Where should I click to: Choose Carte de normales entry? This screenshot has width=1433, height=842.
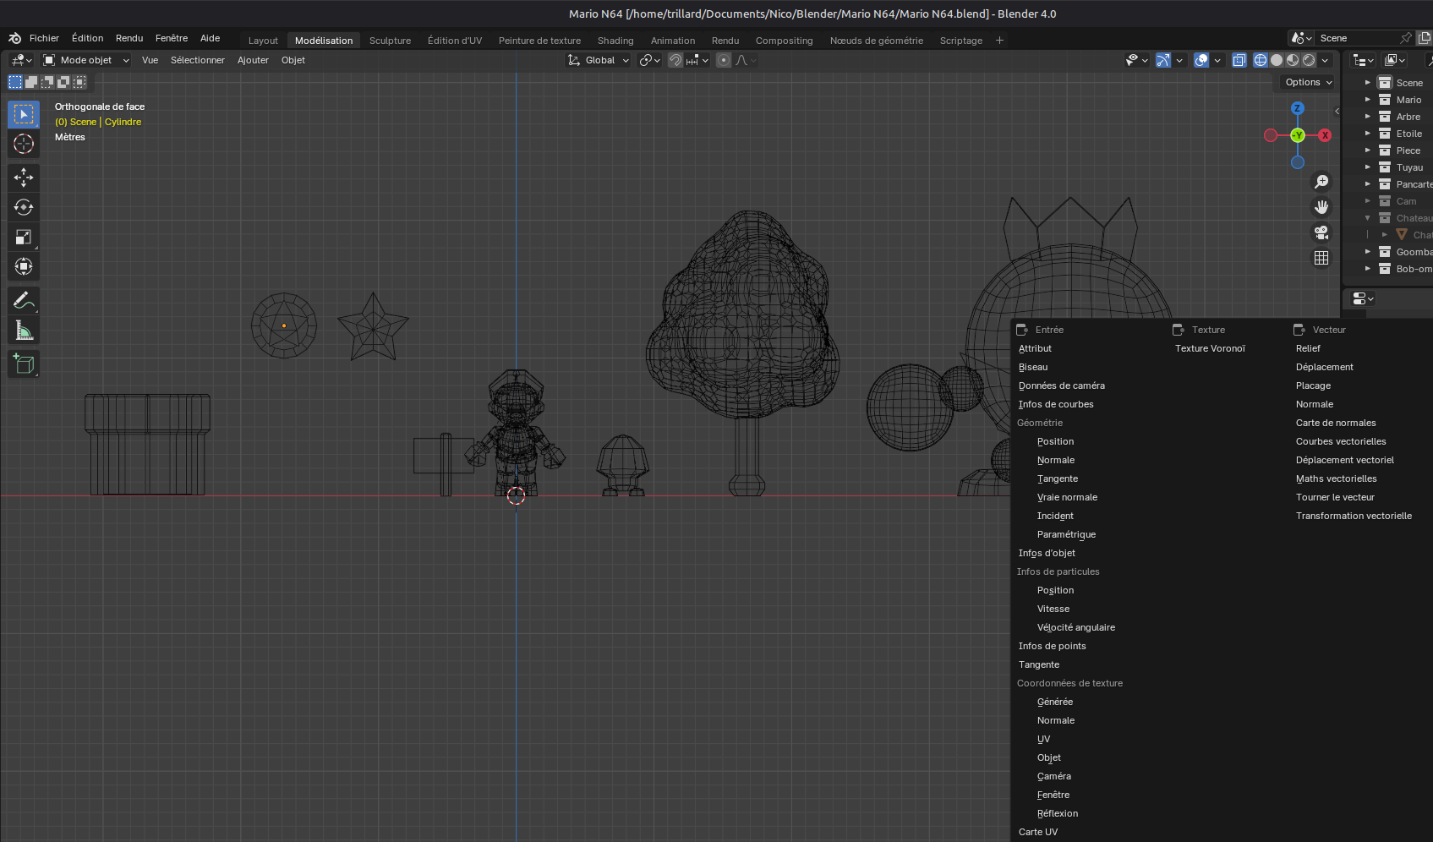1336,423
